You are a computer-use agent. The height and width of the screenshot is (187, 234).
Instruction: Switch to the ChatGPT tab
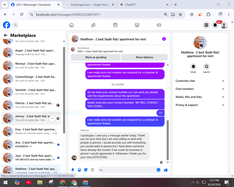144,5
